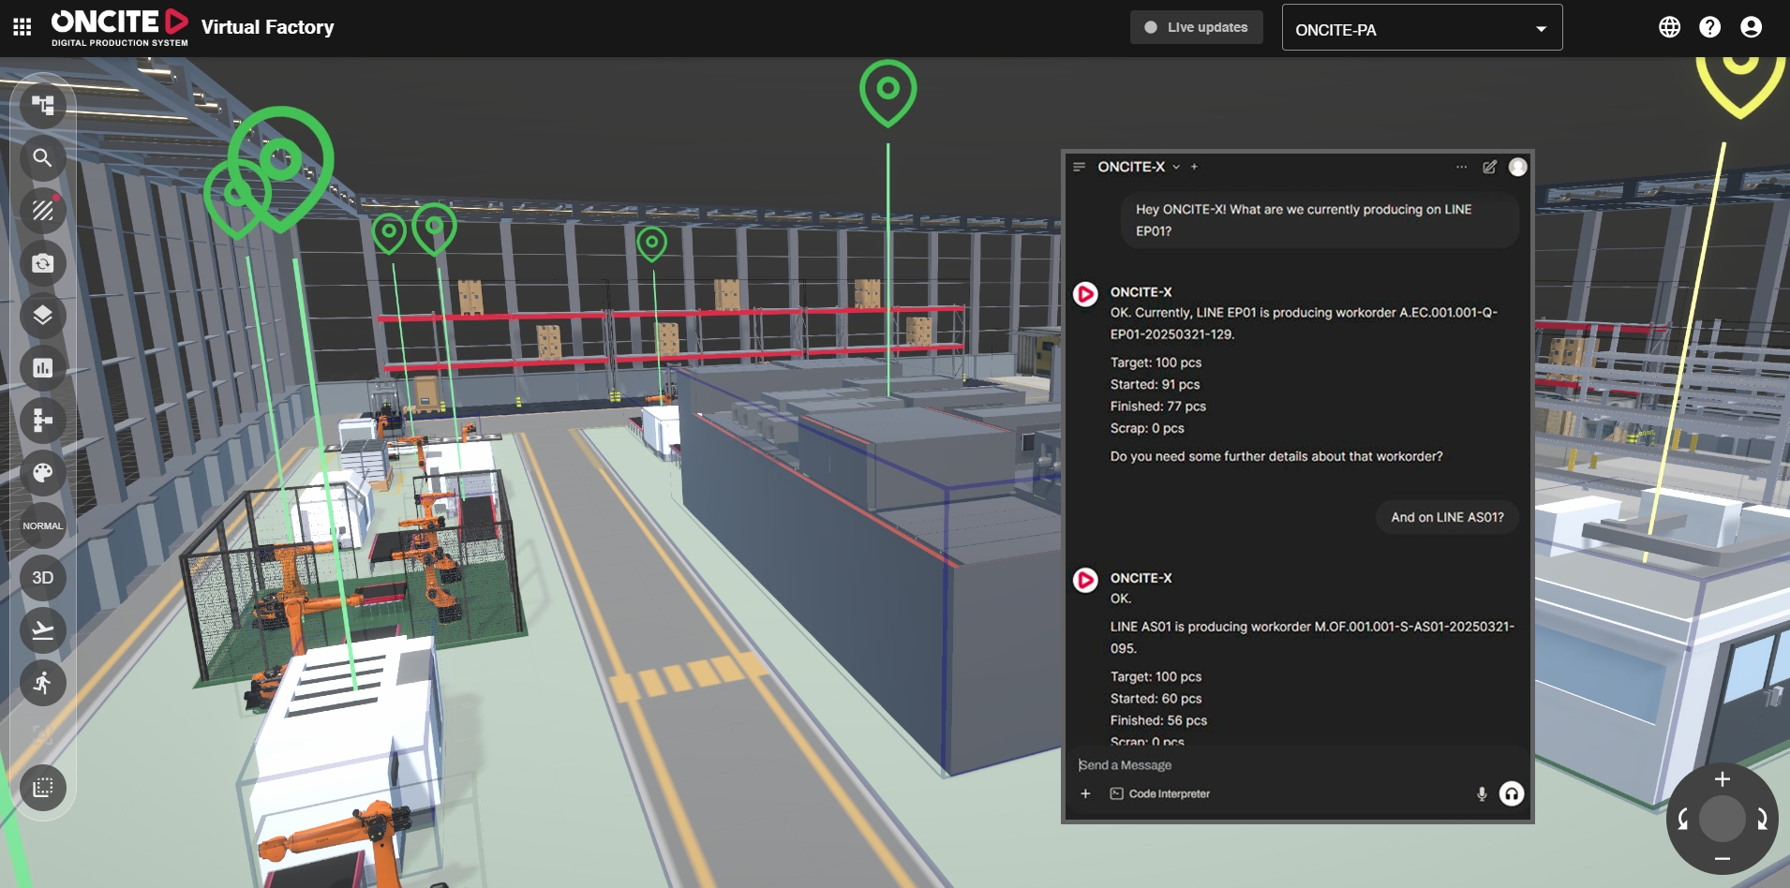Open the color palette tool
Image resolution: width=1790 pixels, height=888 pixels.
43,473
